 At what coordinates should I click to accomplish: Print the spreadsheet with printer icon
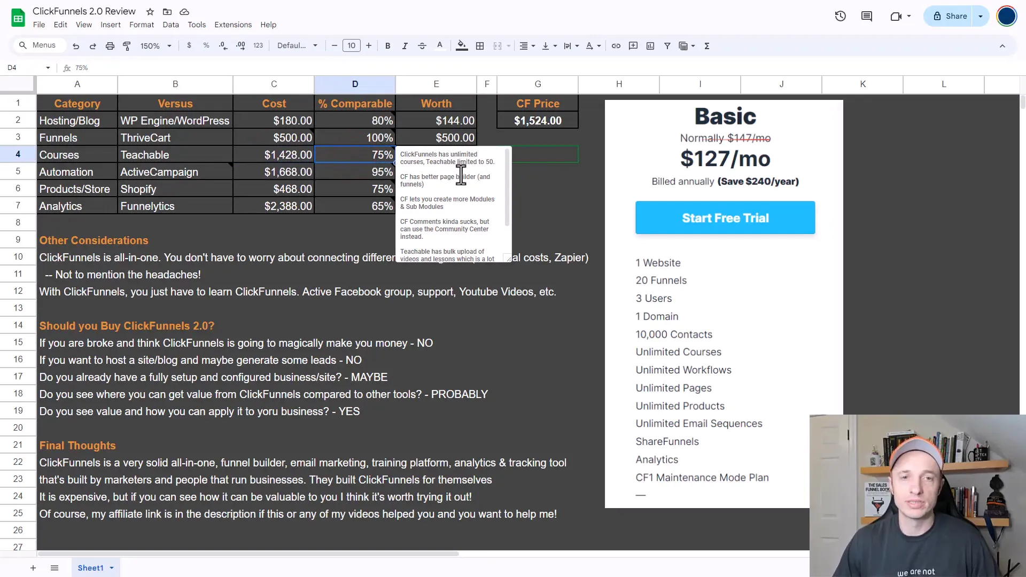110,46
